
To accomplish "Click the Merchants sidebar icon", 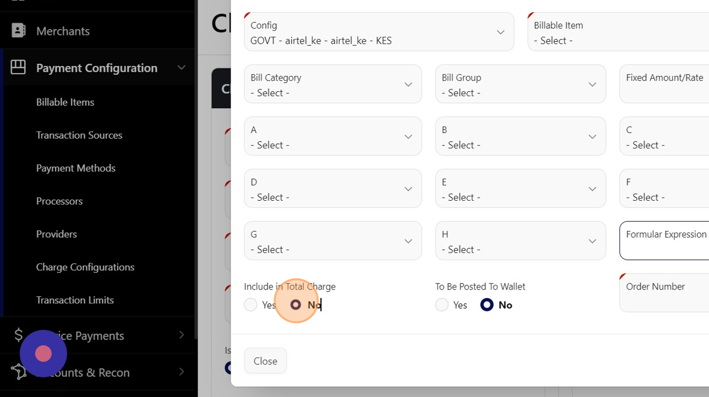I will point(18,30).
